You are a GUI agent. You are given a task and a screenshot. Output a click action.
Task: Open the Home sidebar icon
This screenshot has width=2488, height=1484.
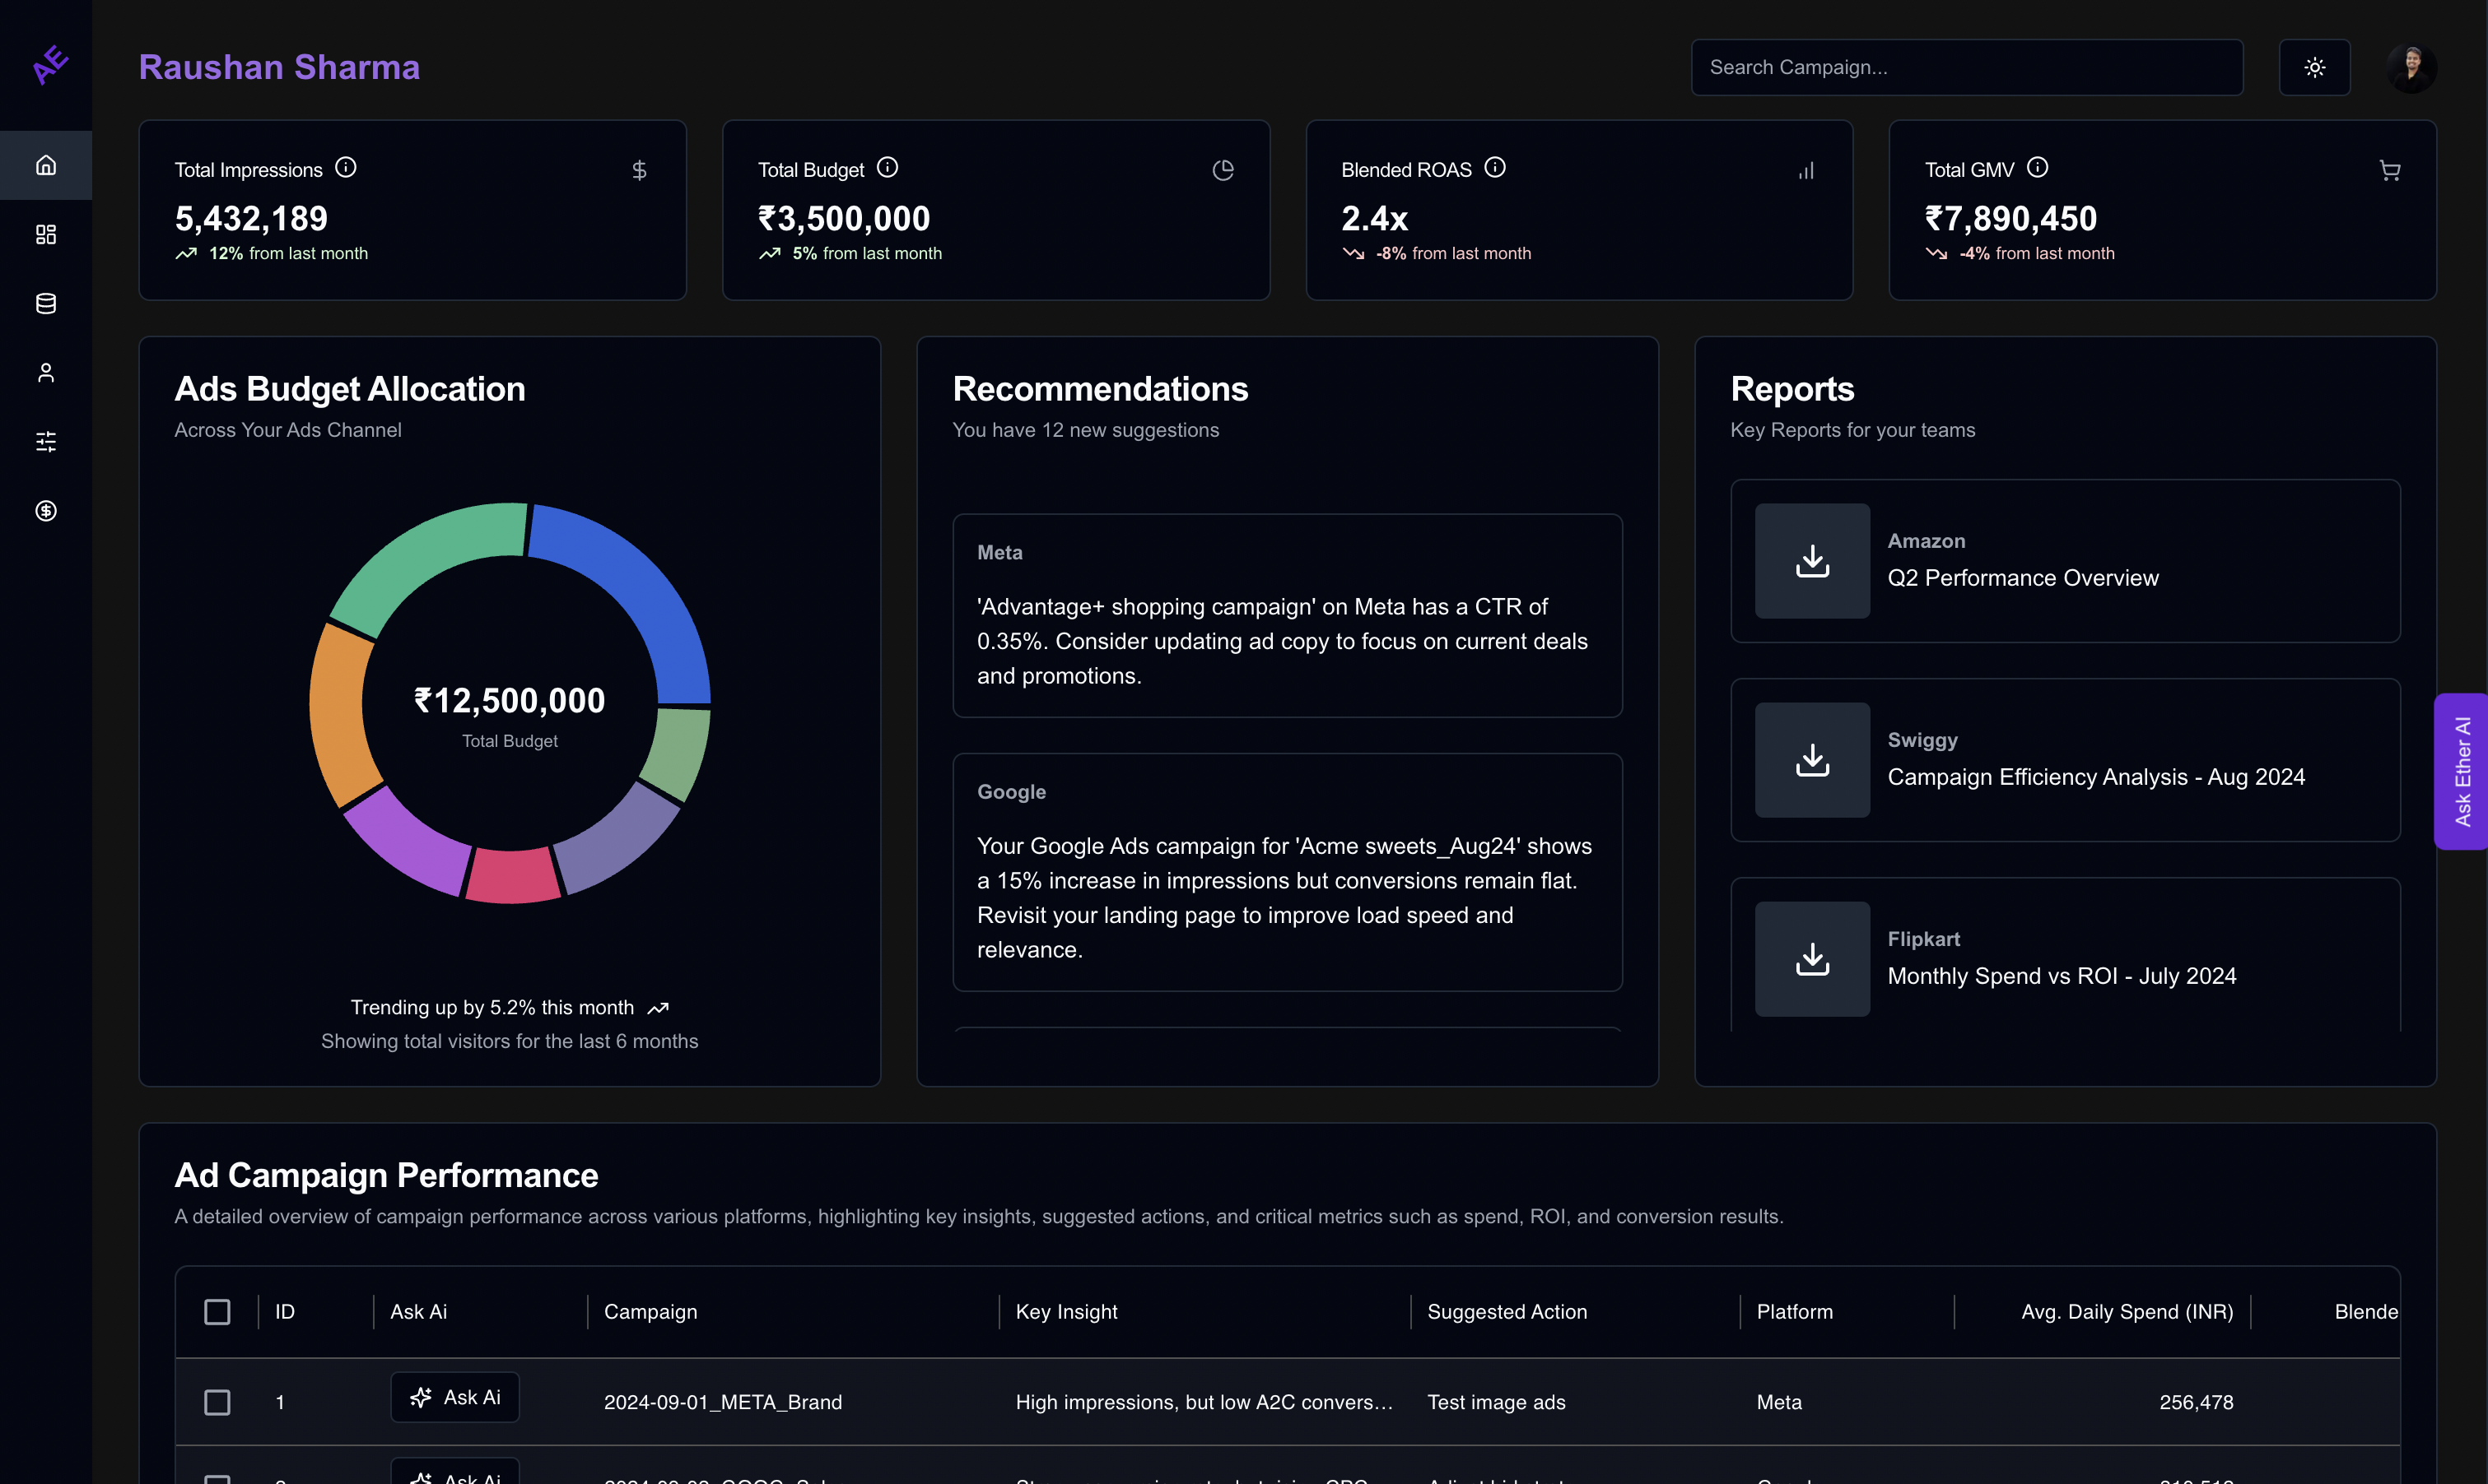[x=46, y=165]
